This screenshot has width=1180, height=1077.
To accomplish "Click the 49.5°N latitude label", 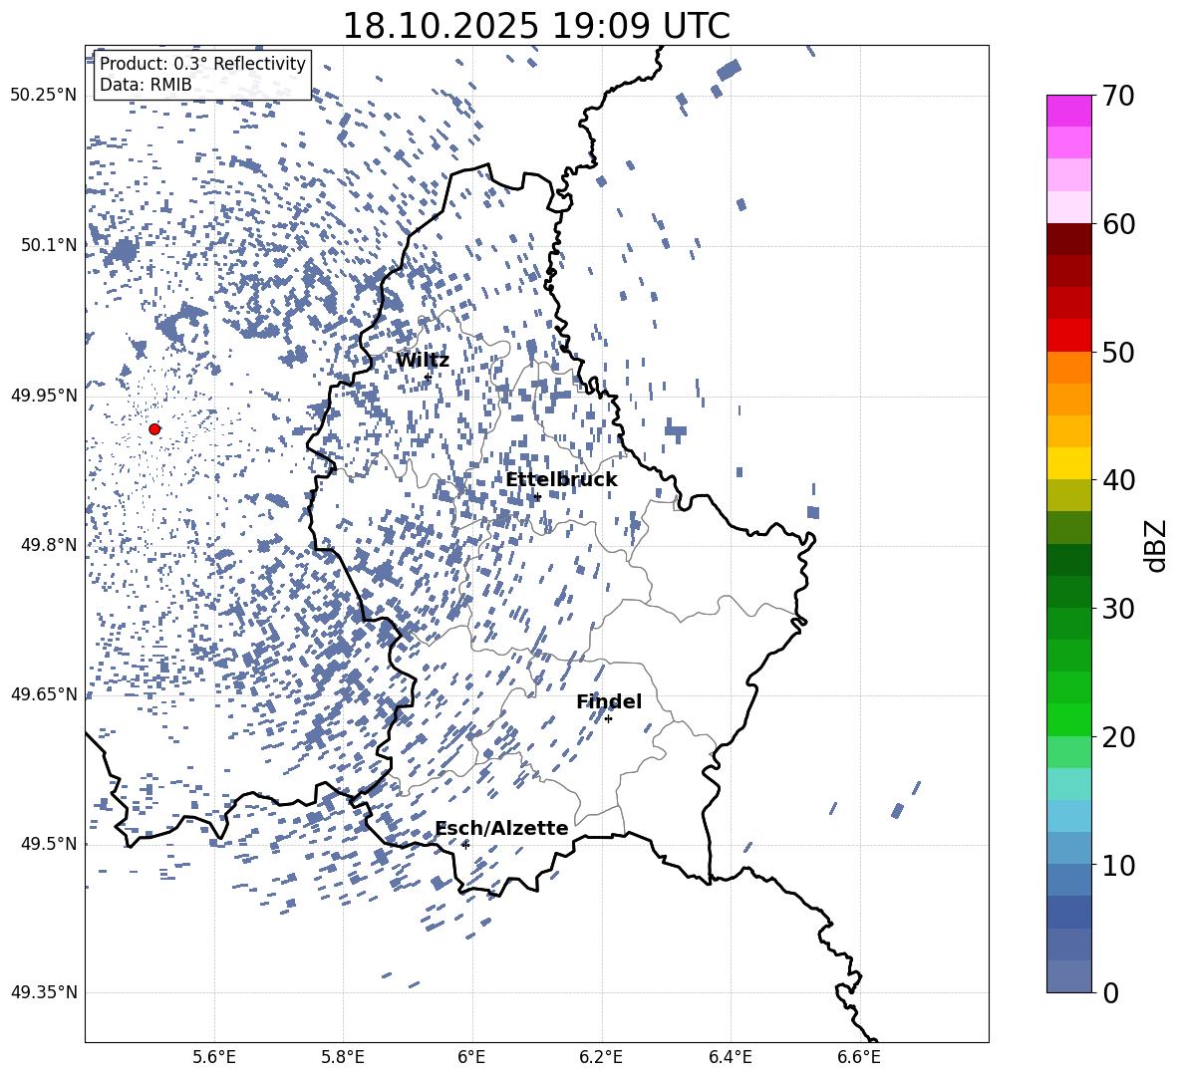I will (48, 843).
